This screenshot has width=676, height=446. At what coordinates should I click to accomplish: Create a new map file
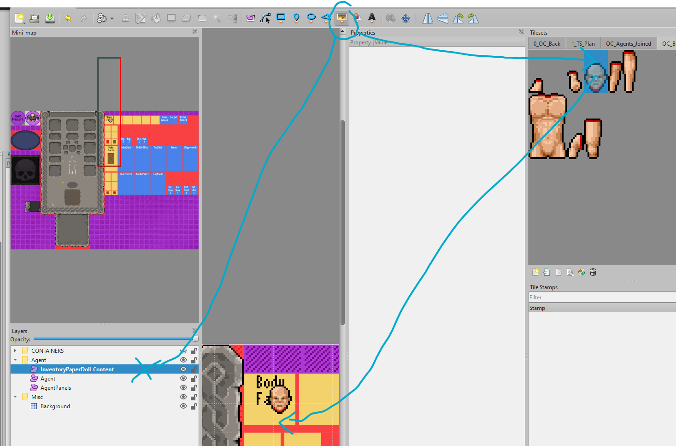point(20,18)
